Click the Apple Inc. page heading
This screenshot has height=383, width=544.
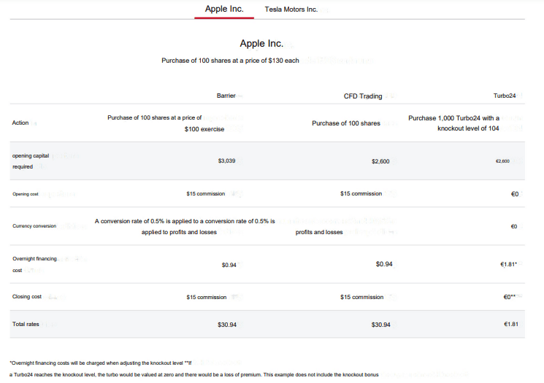[x=261, y=44]
